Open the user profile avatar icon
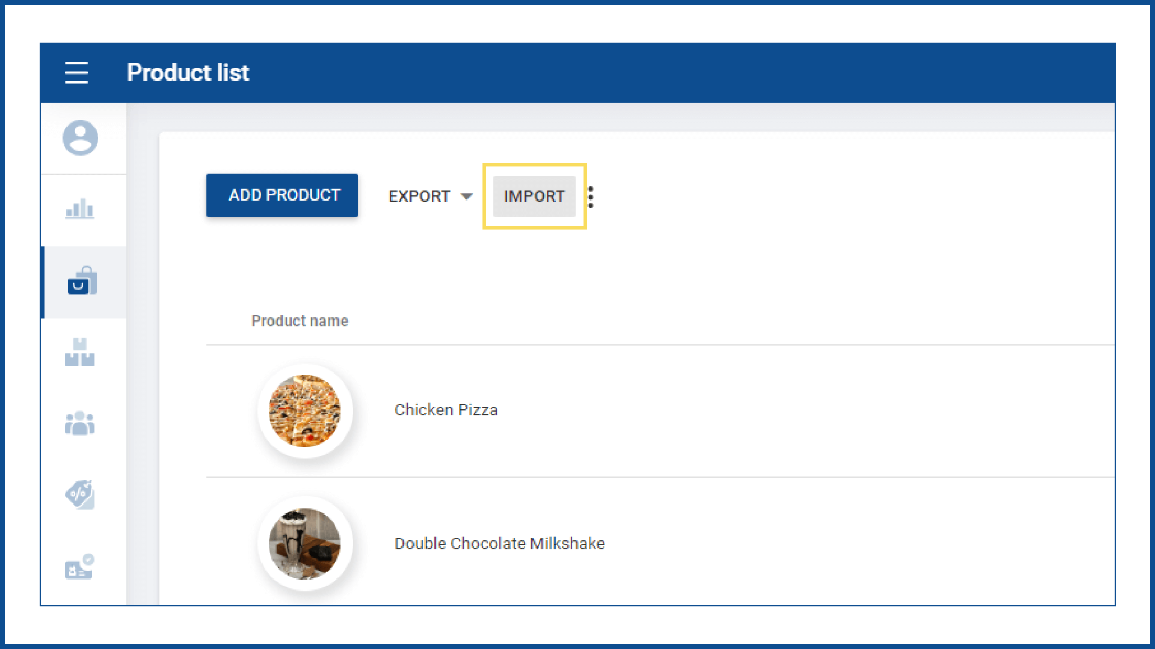 [x=80, y=138]
